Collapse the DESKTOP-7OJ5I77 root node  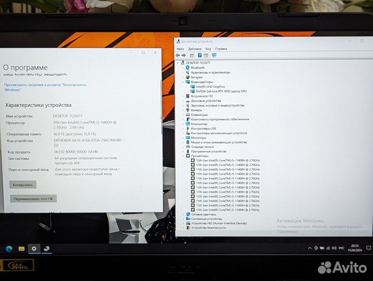coord(178,63)
